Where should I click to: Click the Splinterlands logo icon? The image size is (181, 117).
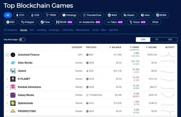(x=13, y=103)
